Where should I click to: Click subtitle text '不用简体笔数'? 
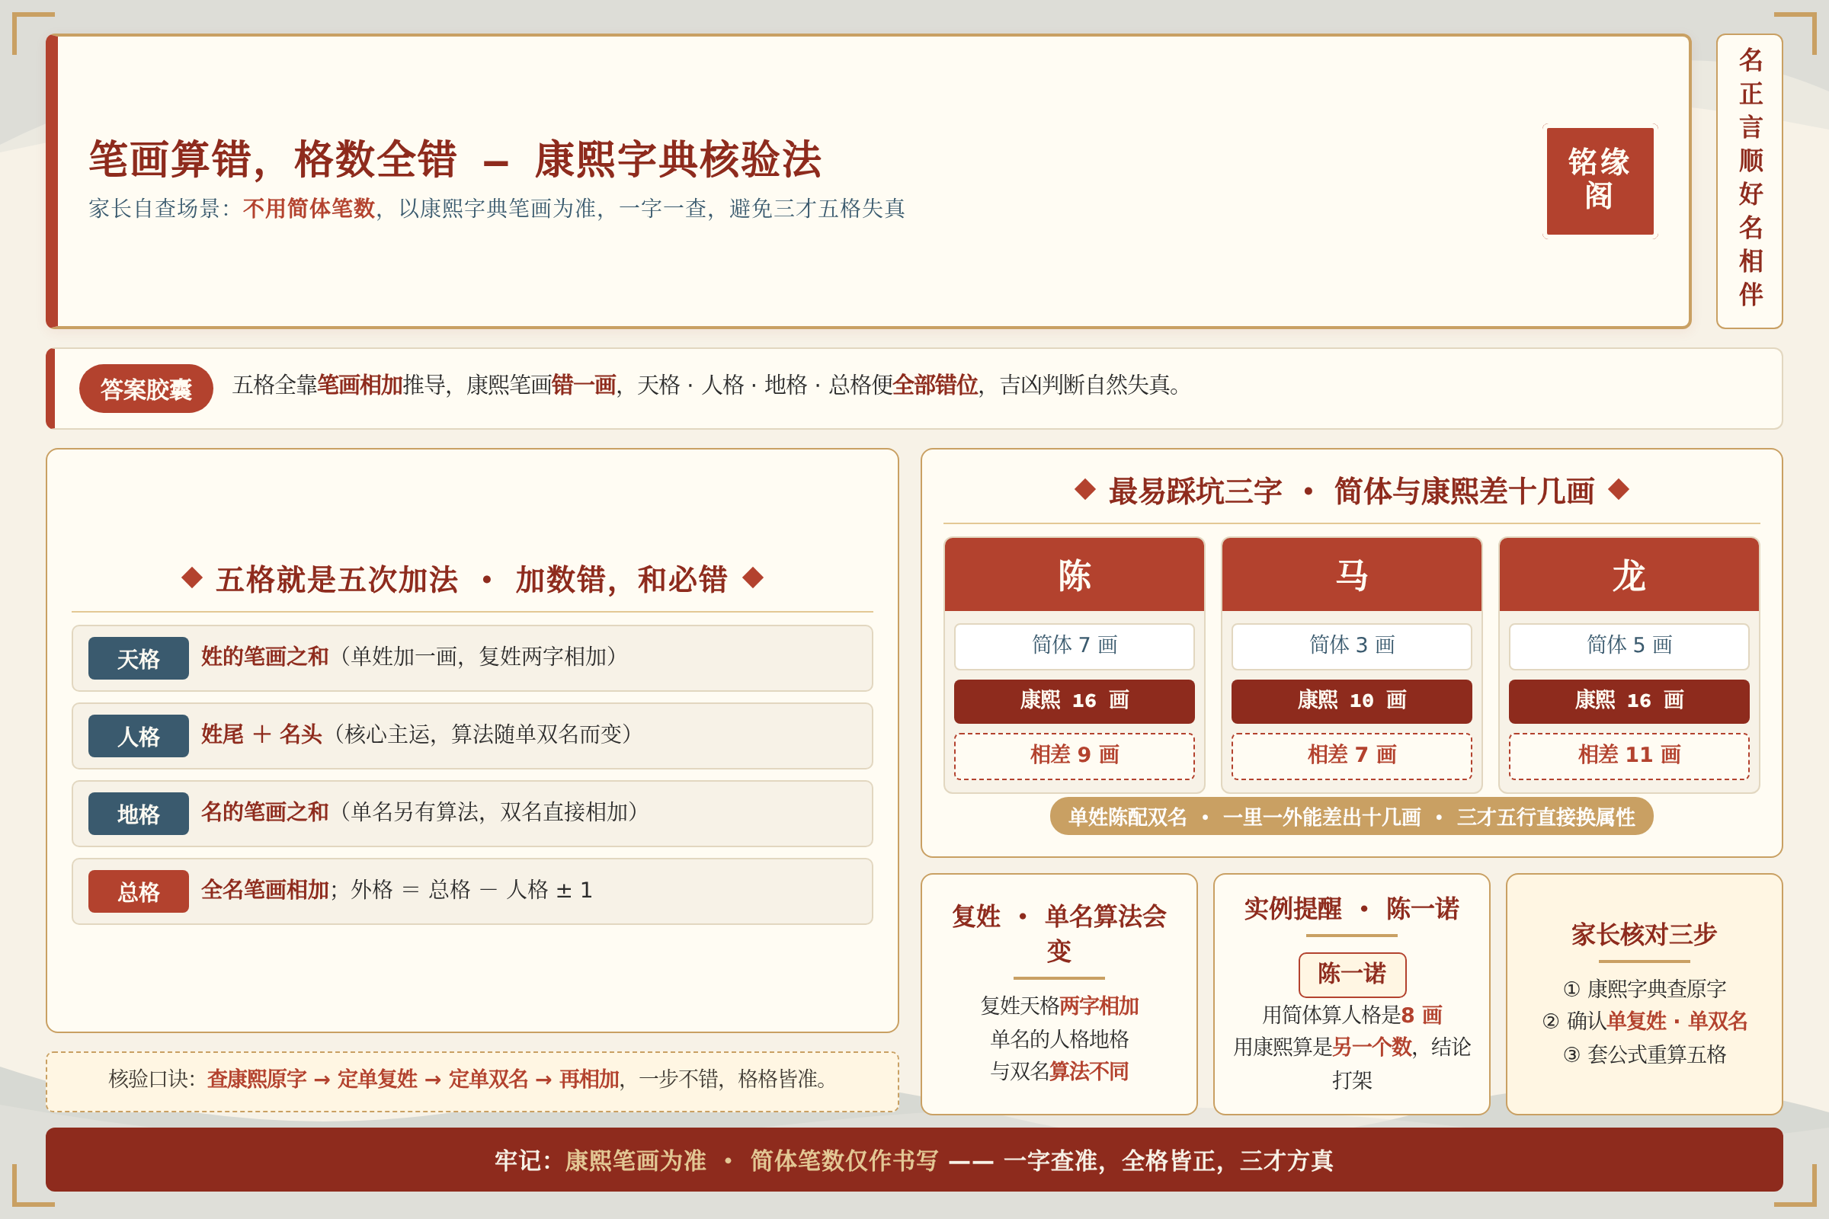point(309,208)
